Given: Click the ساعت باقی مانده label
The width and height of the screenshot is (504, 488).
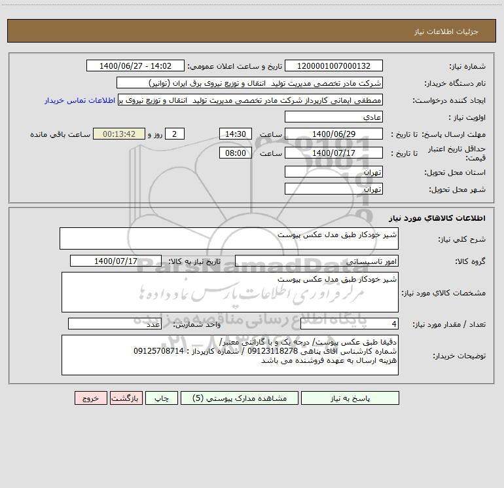Looking at the screenshot, I should [60, 134].
